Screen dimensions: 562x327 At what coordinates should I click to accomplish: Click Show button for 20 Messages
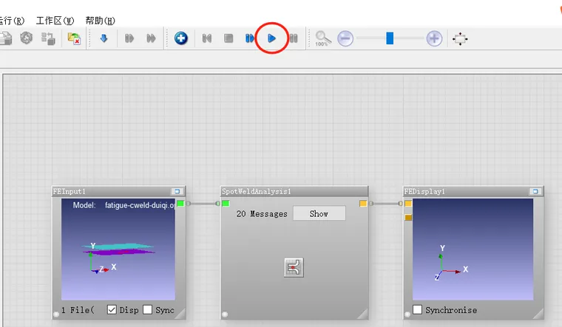pos(319,213)
